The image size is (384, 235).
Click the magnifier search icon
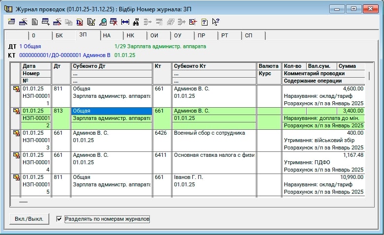[103, 22]
